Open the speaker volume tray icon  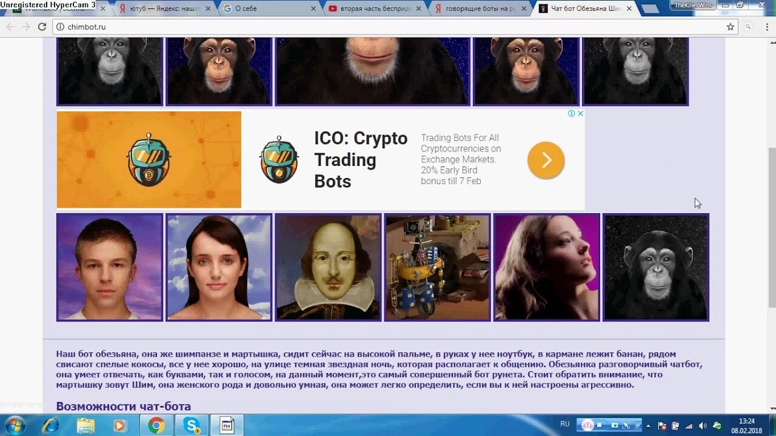point(703,426)
